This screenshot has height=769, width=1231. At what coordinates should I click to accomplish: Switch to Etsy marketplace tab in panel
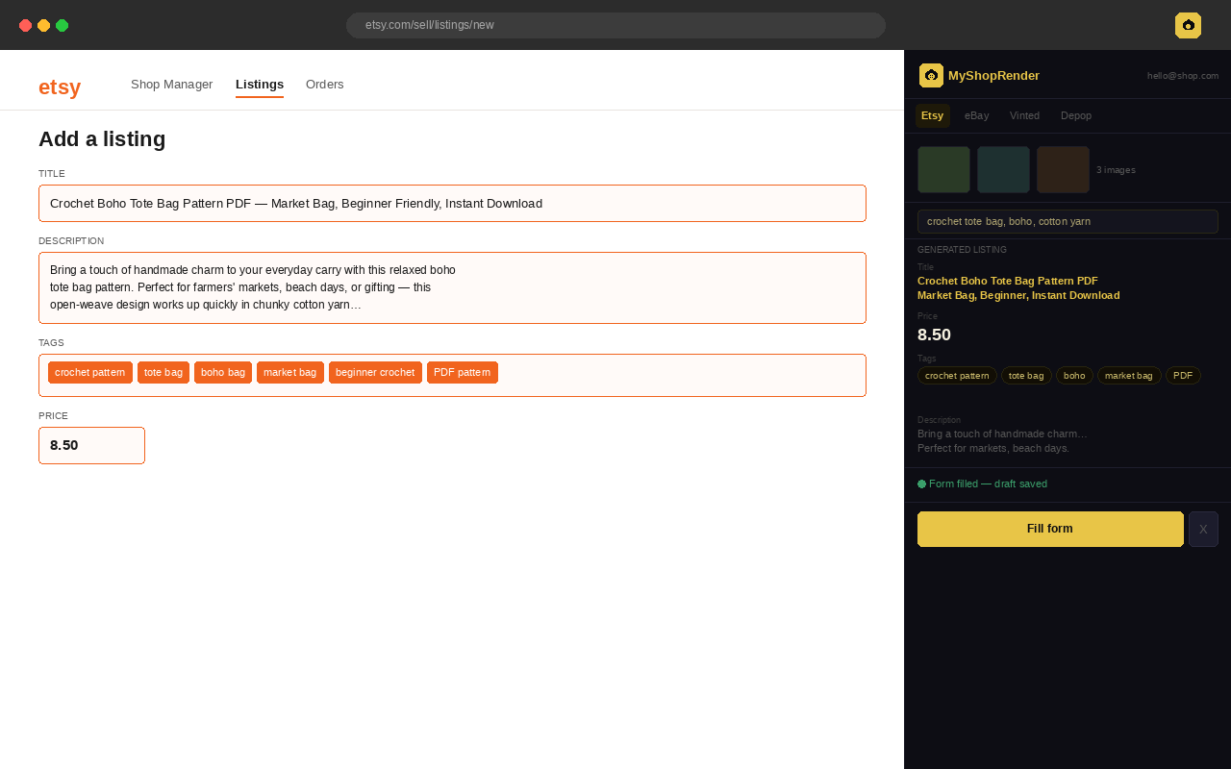pyautogui.click(x=932, y=115)
